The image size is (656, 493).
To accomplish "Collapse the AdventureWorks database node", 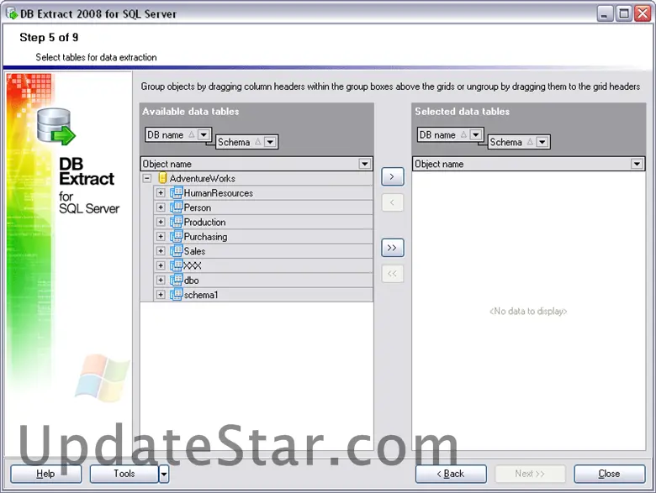I will [147, 178].
